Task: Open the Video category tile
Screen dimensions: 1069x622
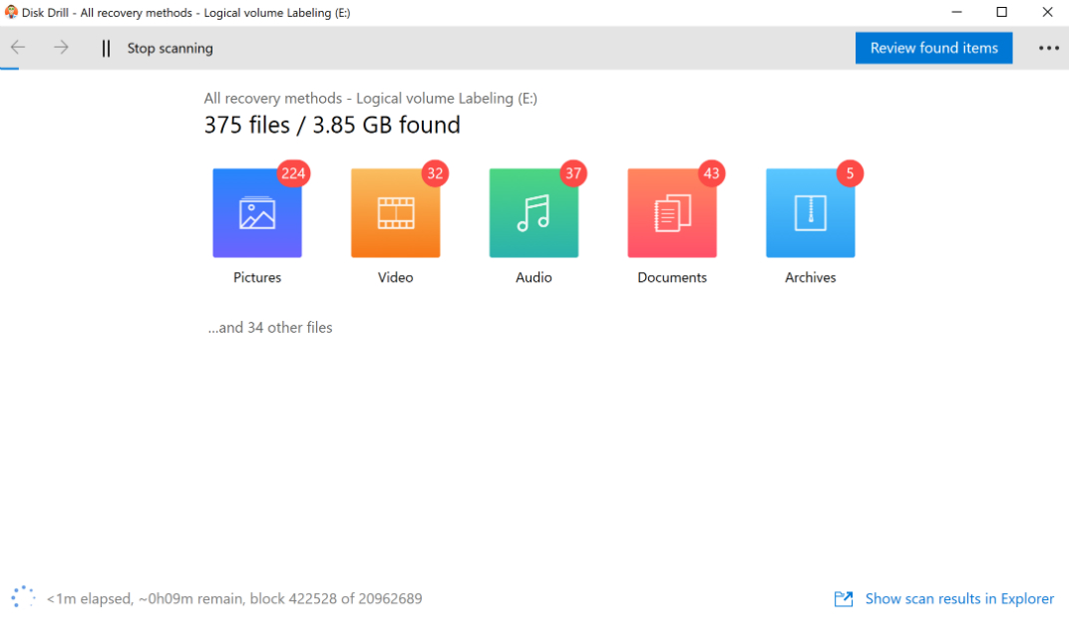Action: 396,213
